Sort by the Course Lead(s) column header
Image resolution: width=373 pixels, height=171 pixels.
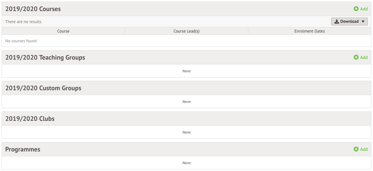186,31
